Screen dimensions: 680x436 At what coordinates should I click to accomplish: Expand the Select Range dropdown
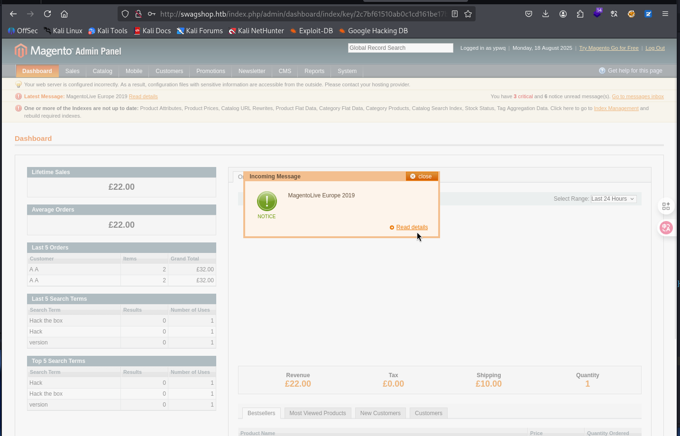coord(614,199)
